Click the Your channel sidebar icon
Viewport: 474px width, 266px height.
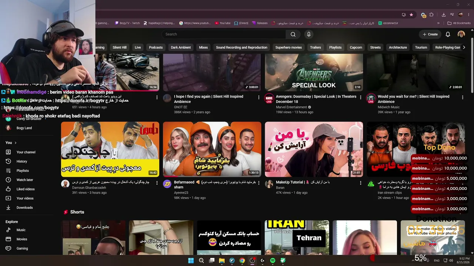click(8, 152)
